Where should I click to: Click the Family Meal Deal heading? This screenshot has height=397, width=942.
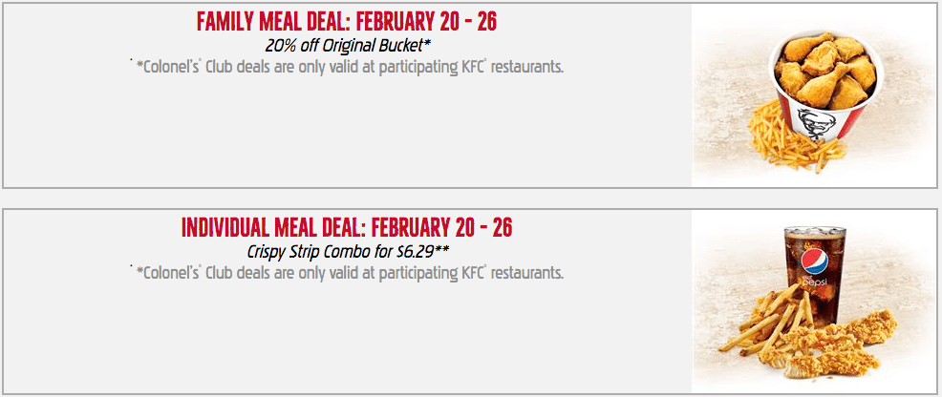(347, 22)
